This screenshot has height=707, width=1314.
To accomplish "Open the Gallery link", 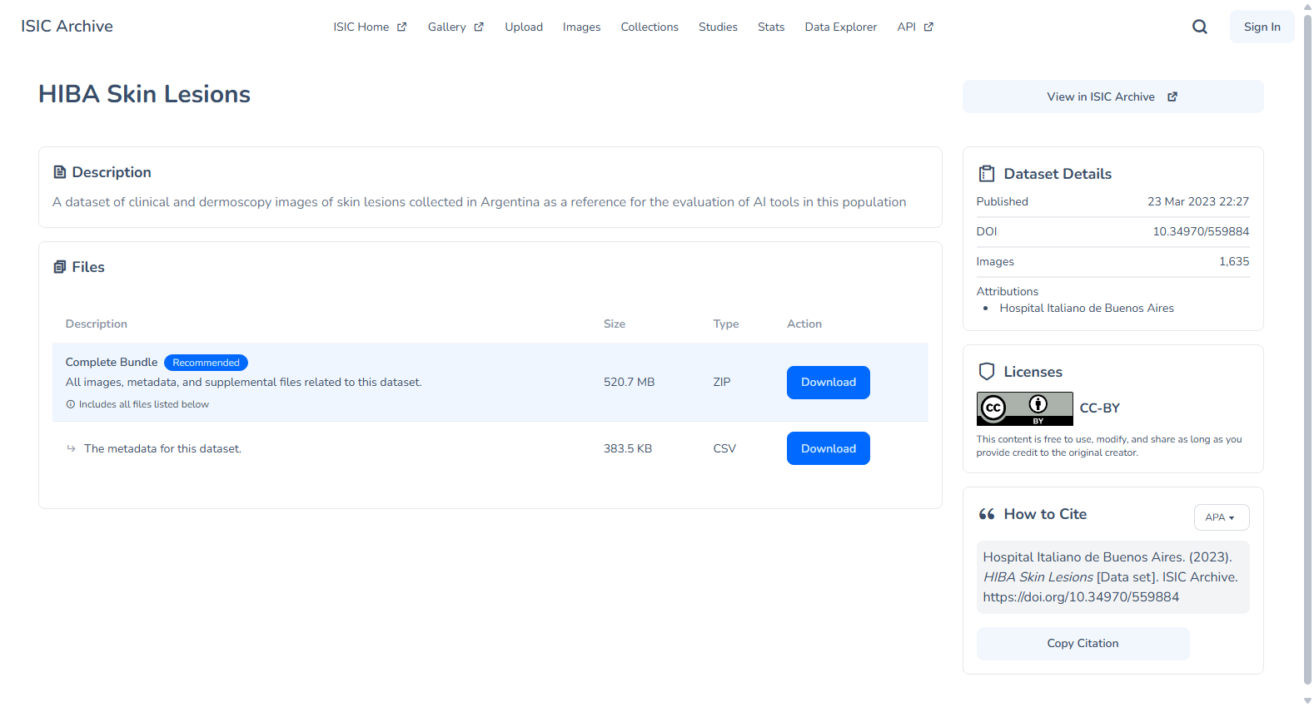I will 455,27.
